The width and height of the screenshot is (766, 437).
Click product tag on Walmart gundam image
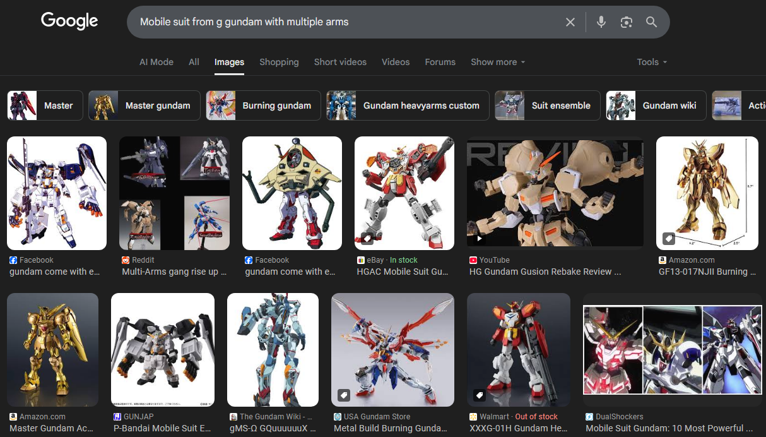[x=479, y=395]
